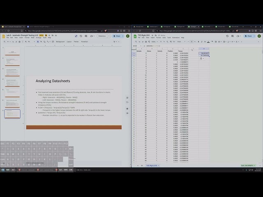Click Redo arrow in Slides toolbar
Image resolution: width=263 pixels, height=197 pixels.
coord(16,41)
